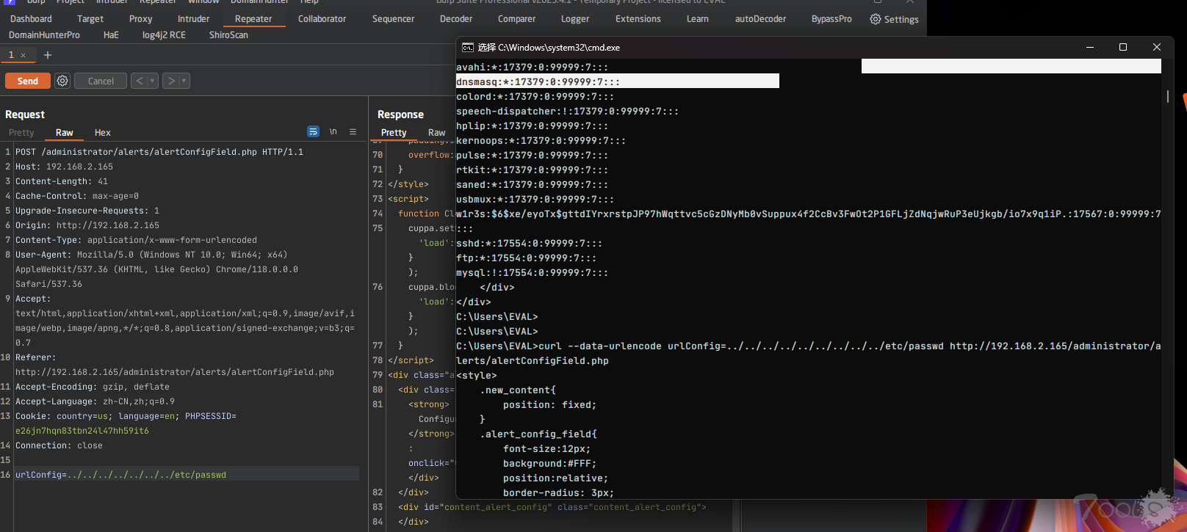
Task: Click the curl command line in cmd window
Action: coord(809,353)
